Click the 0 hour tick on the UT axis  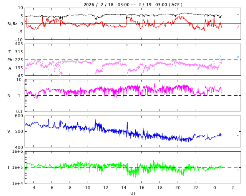tap(214, 188)
